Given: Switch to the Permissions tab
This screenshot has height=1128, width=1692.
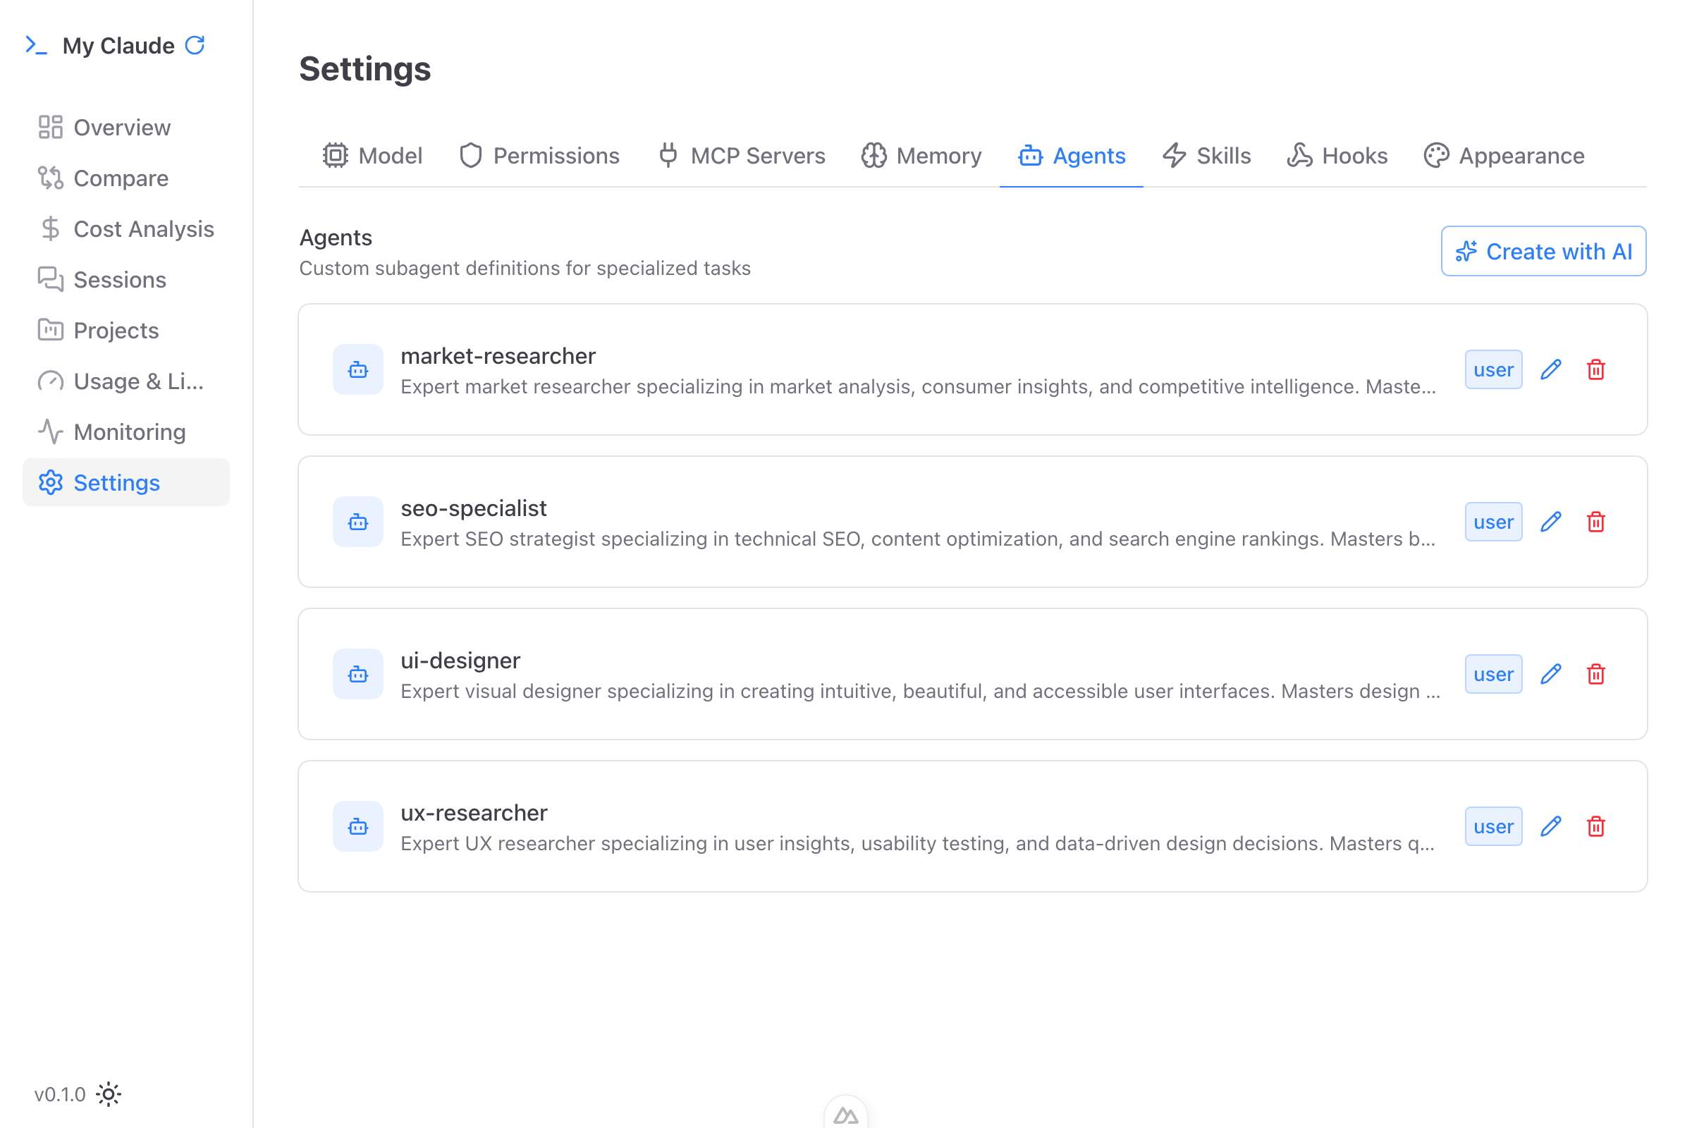Looking at the screenshot, I should 539,155.
